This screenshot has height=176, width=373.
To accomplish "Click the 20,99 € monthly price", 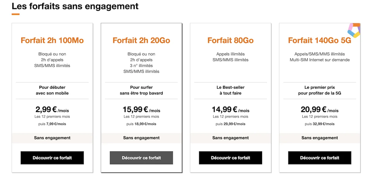I will coord(319,110).
